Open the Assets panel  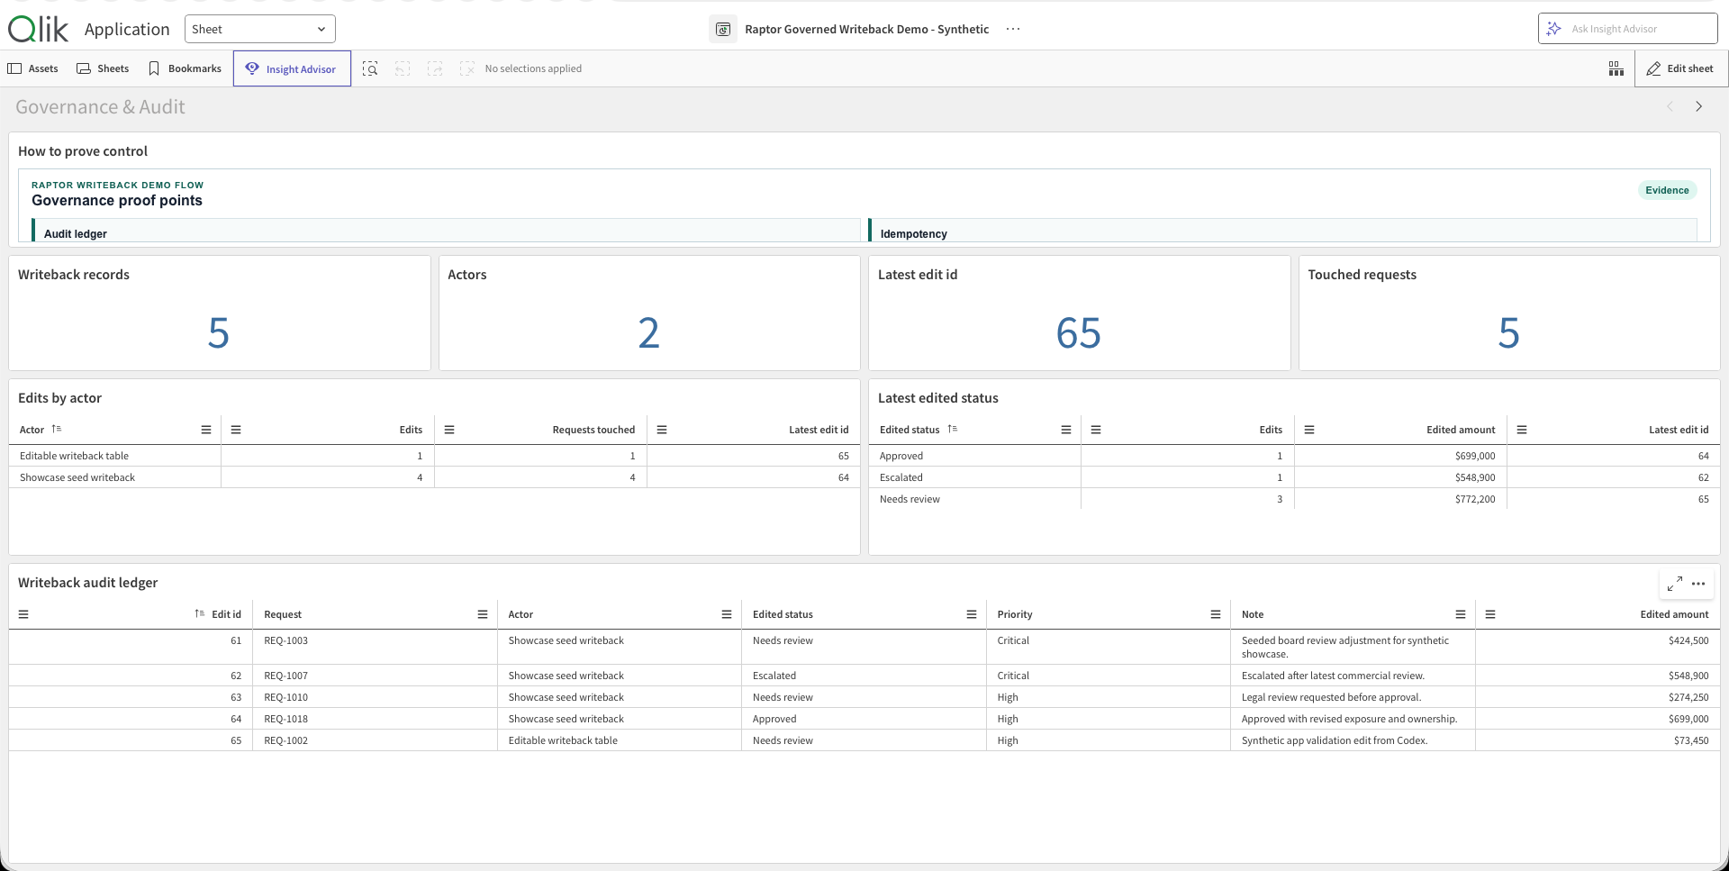[x=33, y=68]
